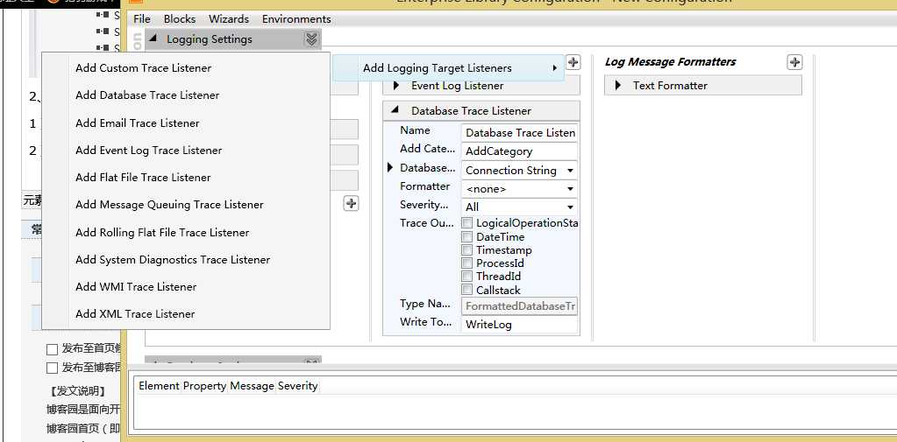Image resolution: width=897 pixels, height=442 pixels.
Task: Click the AddCategory text field
Action: pyautogui.click(x=519, y=151)
